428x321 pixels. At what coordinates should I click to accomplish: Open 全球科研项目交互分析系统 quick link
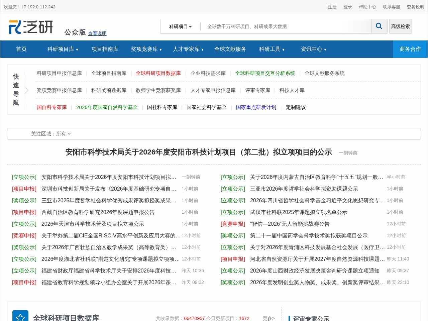(265, 73)
